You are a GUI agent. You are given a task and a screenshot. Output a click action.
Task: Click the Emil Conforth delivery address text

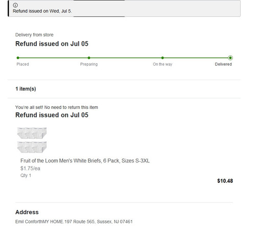(74, 222)
